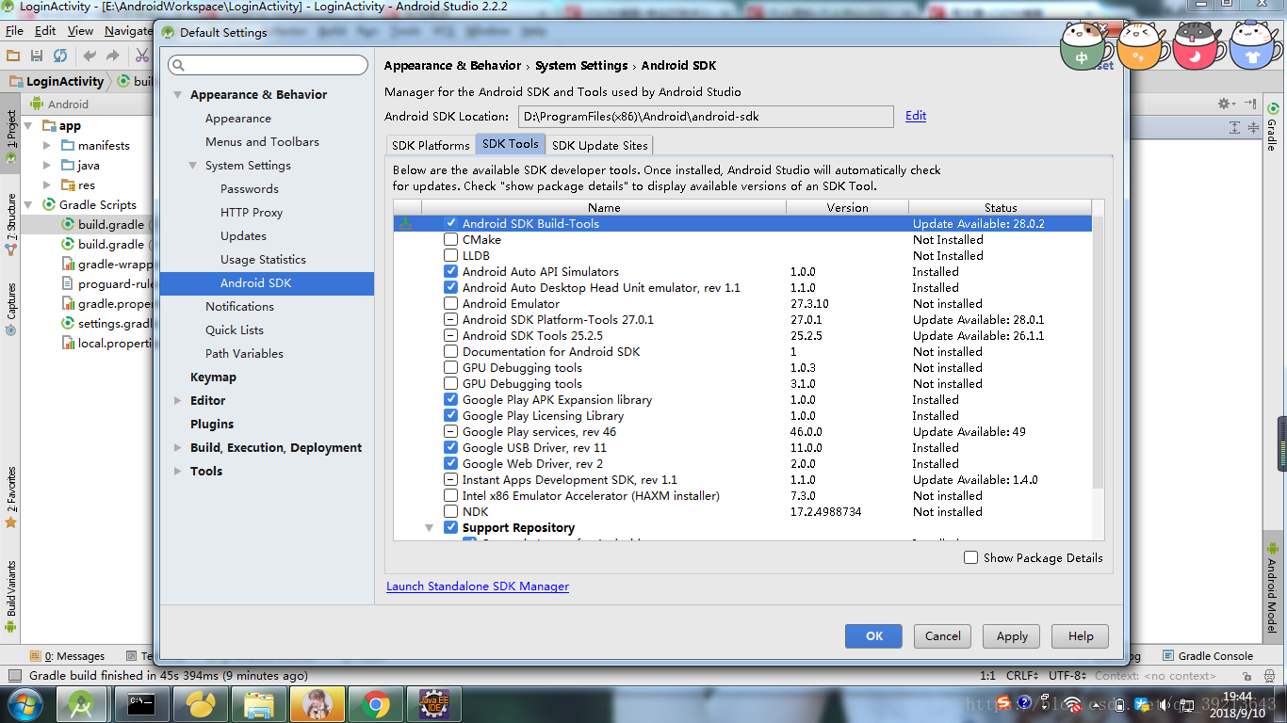Click the Android Studio icon on taskbar
The image size is (1287, 723).
82,703
